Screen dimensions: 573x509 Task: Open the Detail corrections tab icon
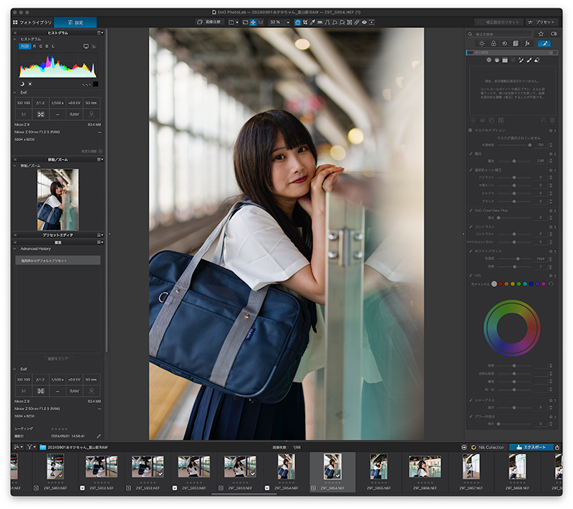pyautogui.click(x=505, y=44)
